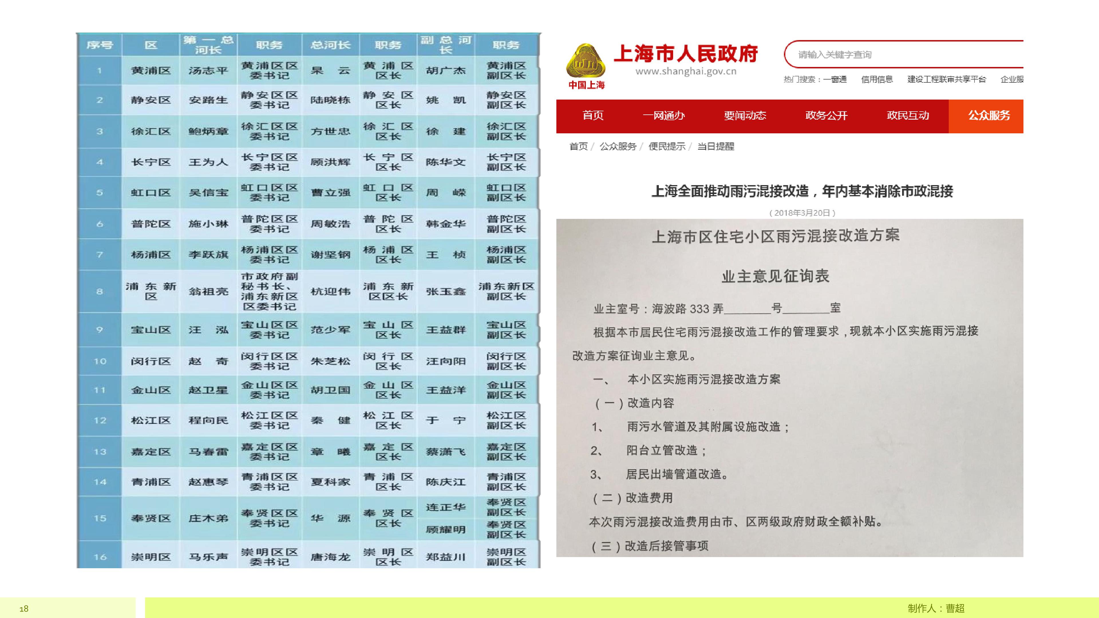The width and height of the screenshot is (1099, 618).
Task: Open the 首页 navigation tab
Action: pyautogui.click(x=593, y=116)
